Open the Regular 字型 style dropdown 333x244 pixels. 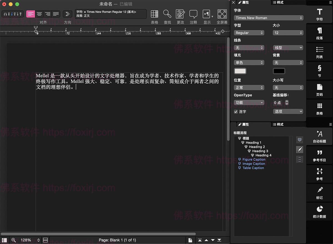point(249,33)
